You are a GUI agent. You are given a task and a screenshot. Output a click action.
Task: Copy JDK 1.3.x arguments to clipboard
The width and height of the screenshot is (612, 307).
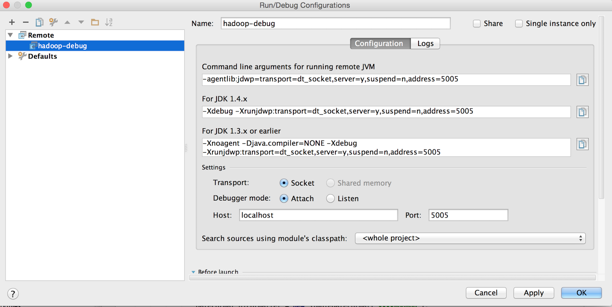[582, 144]
